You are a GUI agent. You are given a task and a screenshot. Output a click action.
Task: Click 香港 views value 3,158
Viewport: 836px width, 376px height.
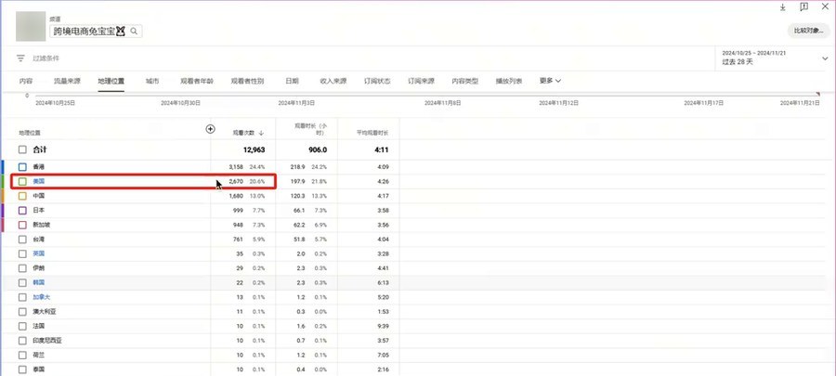click(236, 167)
